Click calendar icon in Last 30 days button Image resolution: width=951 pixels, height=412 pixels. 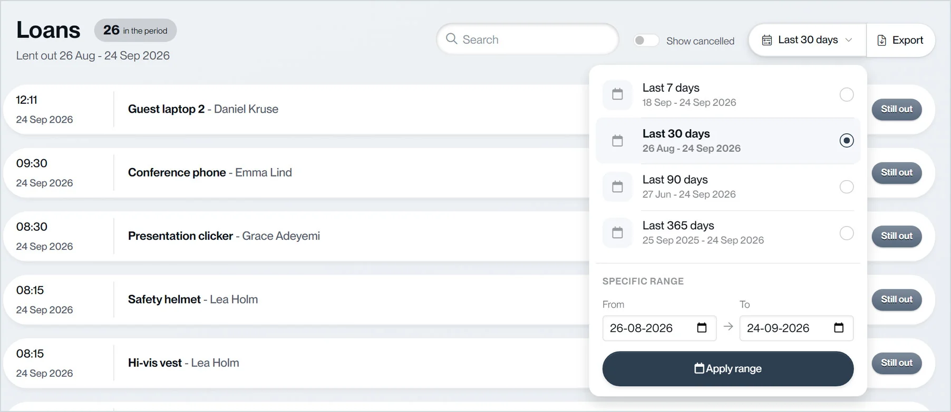click(767, 40)
